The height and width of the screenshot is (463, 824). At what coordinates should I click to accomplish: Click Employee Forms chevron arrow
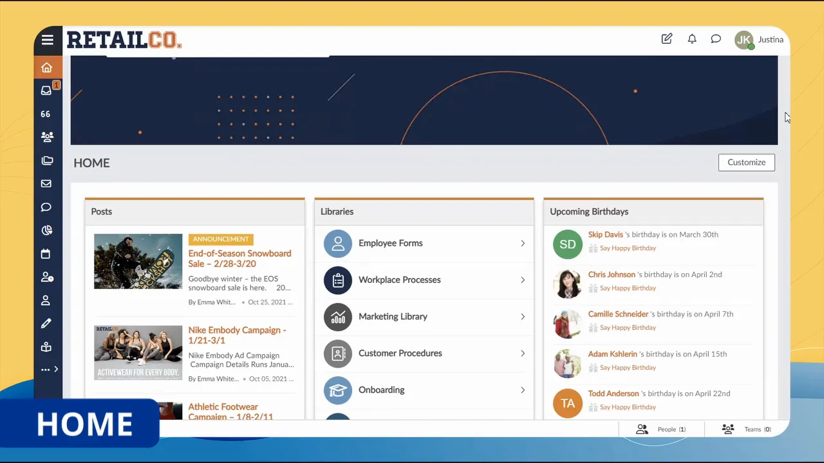tap(523, 243)
